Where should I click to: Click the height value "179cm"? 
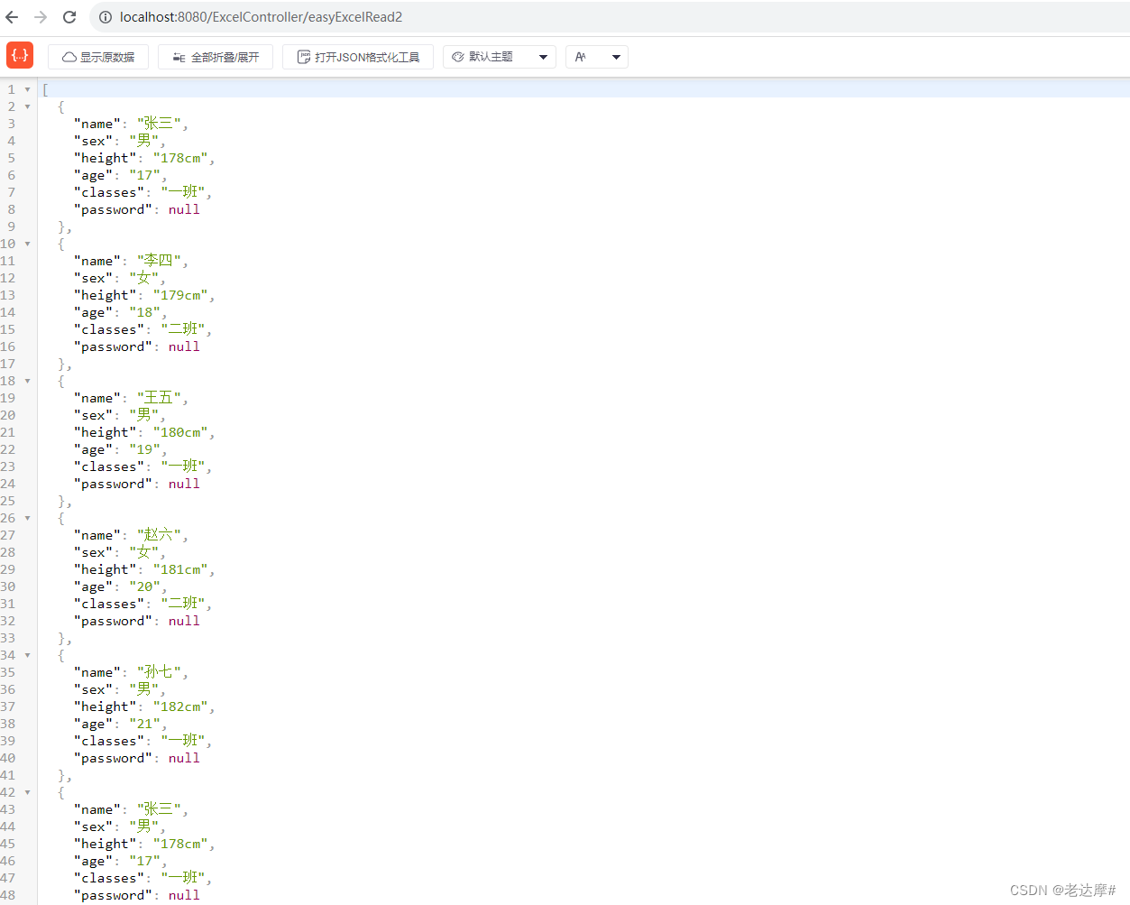tap(180, 295)
